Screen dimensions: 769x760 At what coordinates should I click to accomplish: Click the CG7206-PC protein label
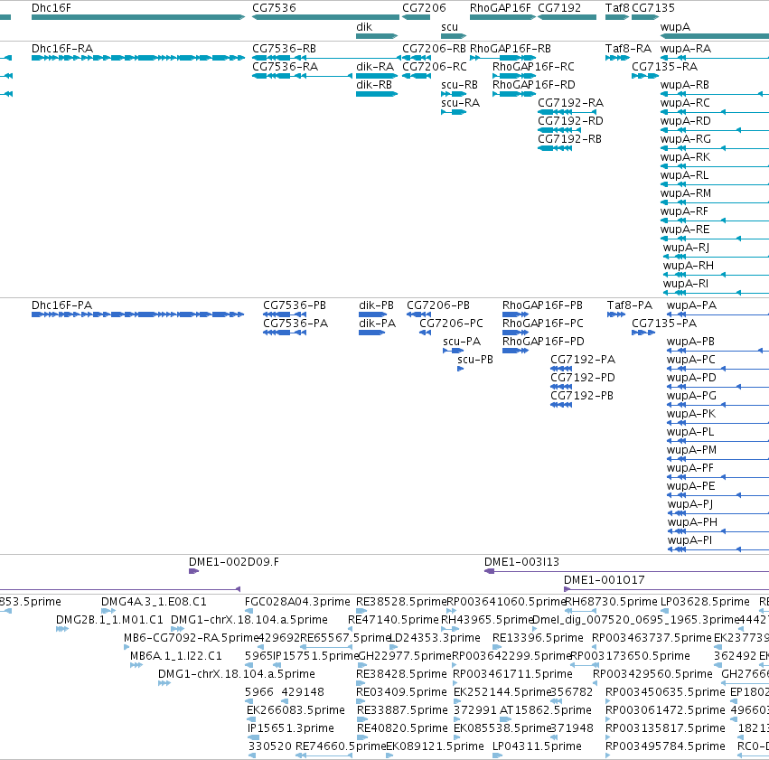(x=451, y=324)
